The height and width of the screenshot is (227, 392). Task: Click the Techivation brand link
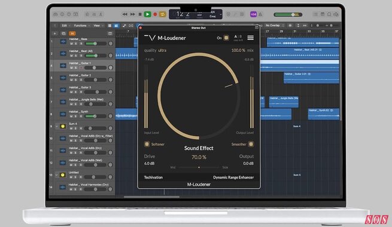[153, 177]
